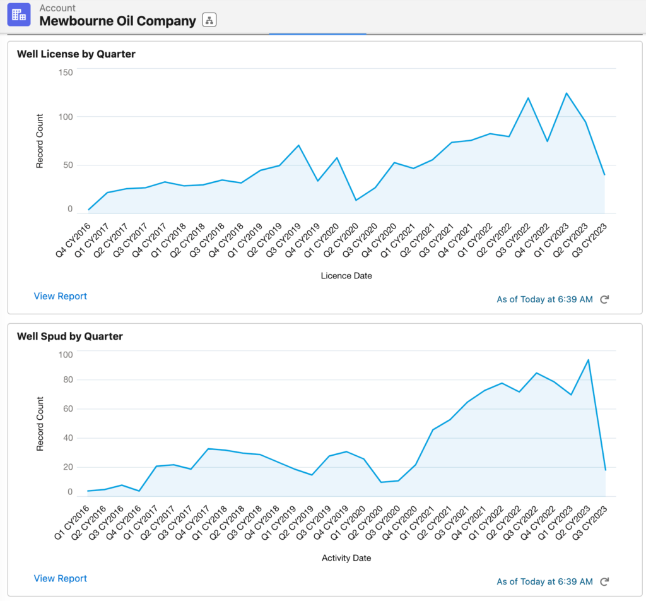Screen dimensions: 646x601
Task: Click the Activity Date axis label
Action: [346, 558]
